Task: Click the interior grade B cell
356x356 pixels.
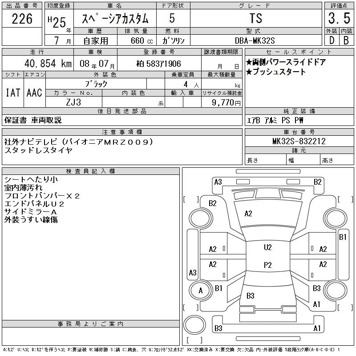Action: coord(347,40)
